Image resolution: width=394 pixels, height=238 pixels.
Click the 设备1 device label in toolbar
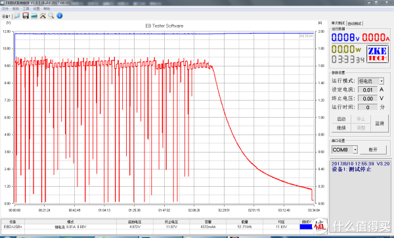[x=6, y=16]
